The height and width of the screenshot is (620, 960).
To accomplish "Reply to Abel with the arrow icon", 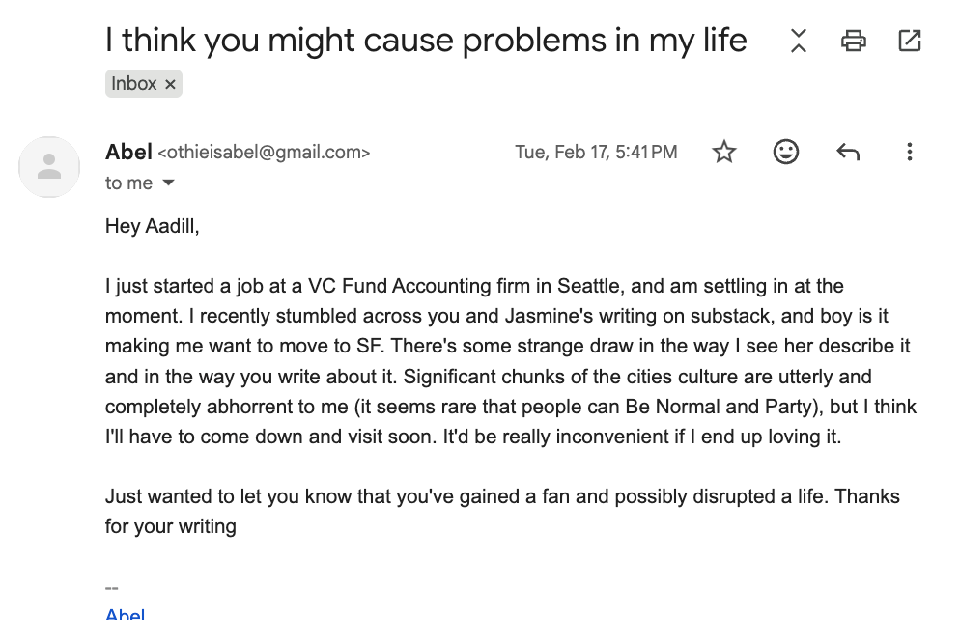I will 848,152.
